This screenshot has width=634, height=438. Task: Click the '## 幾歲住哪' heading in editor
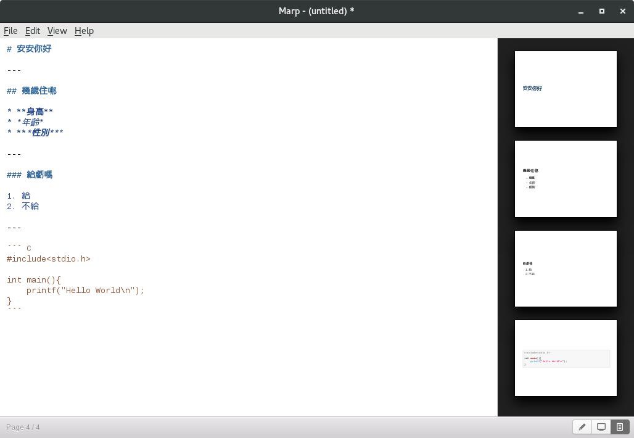tap(38, 91)
